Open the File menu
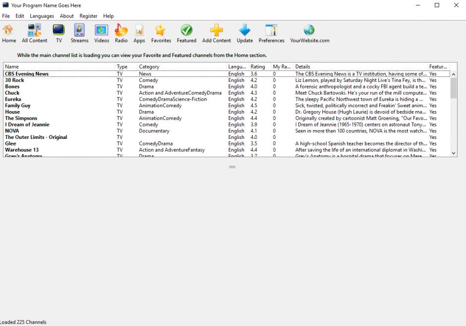The width and height of the screenshot is (466, 326). click(6, 16)
